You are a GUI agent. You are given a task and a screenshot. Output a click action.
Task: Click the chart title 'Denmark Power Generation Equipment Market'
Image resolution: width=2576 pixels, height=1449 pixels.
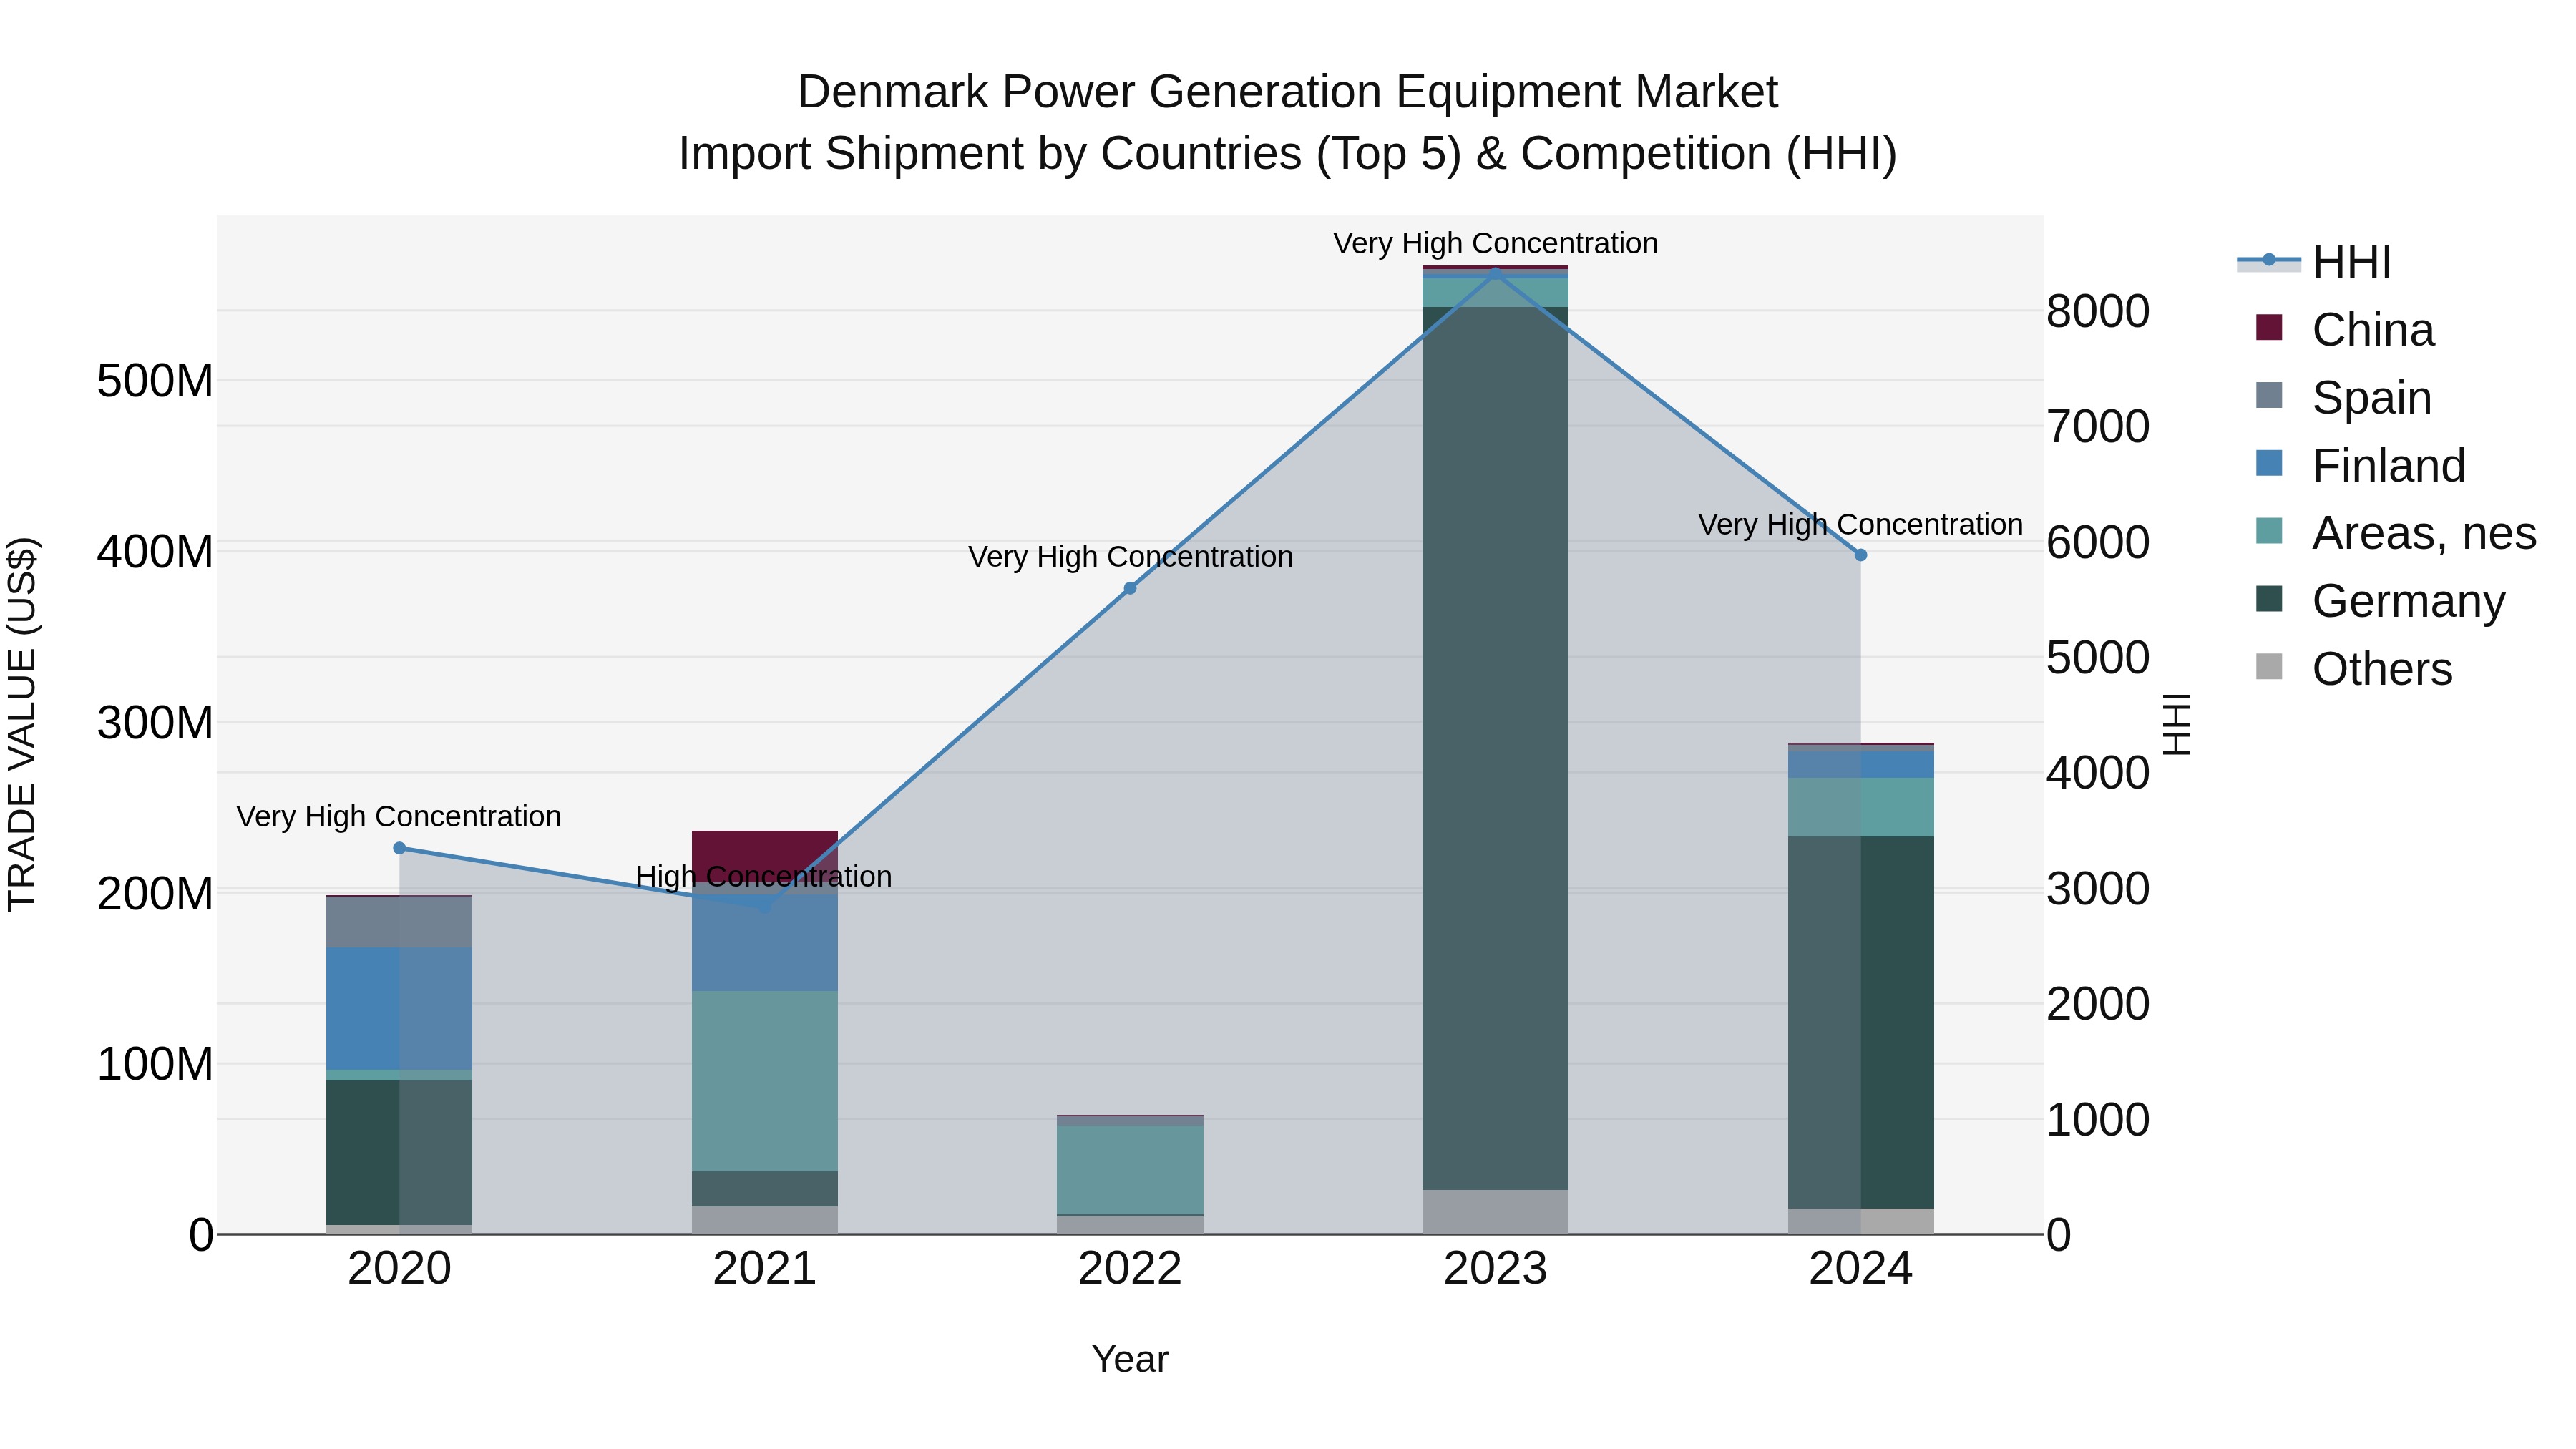click(x=1288, y=92)
